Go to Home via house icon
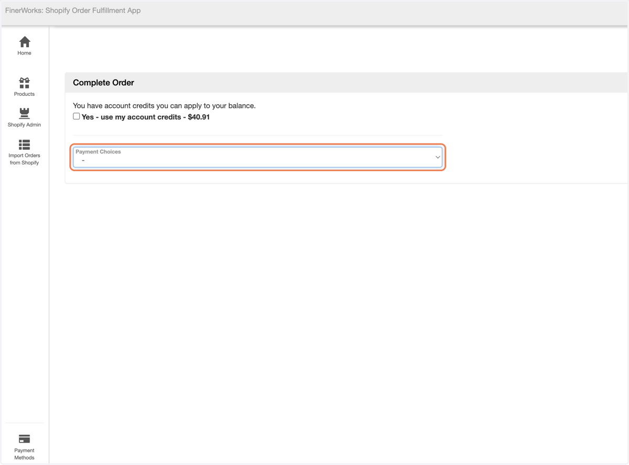The width and height of the screenshot is (629, 465). tap(25, 41)
